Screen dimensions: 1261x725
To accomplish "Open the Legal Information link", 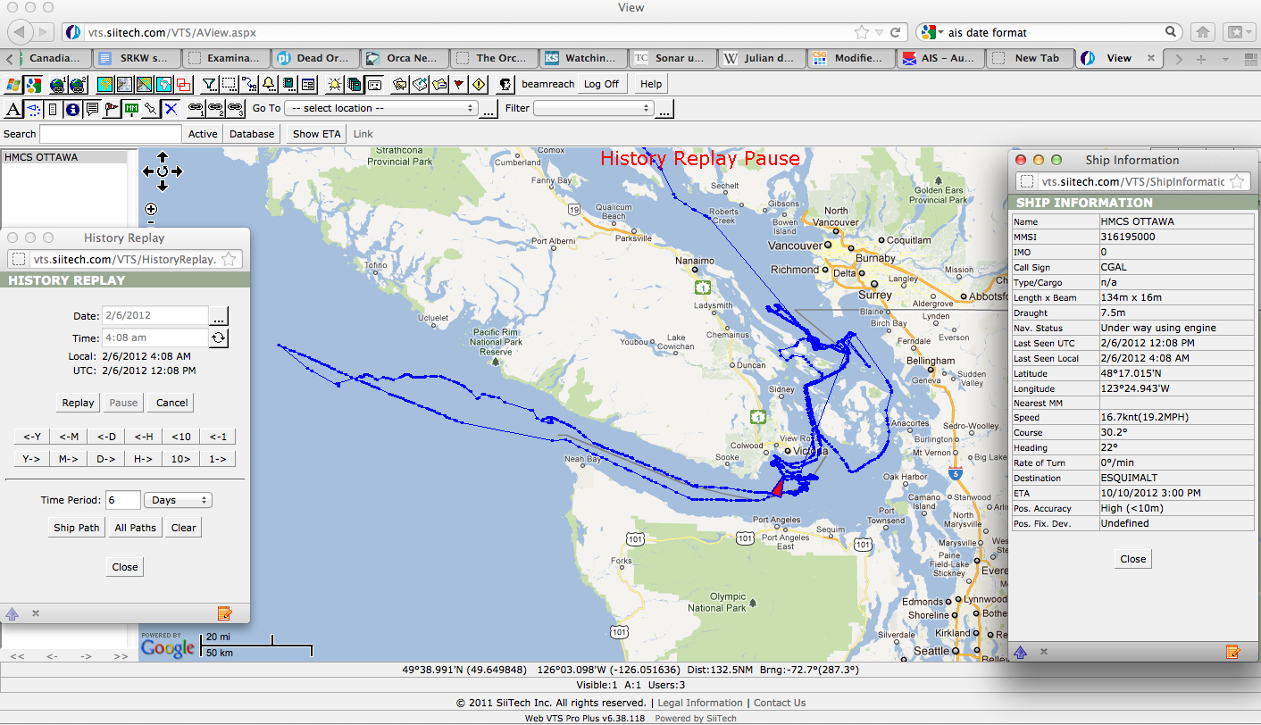I will click(700, 703).
